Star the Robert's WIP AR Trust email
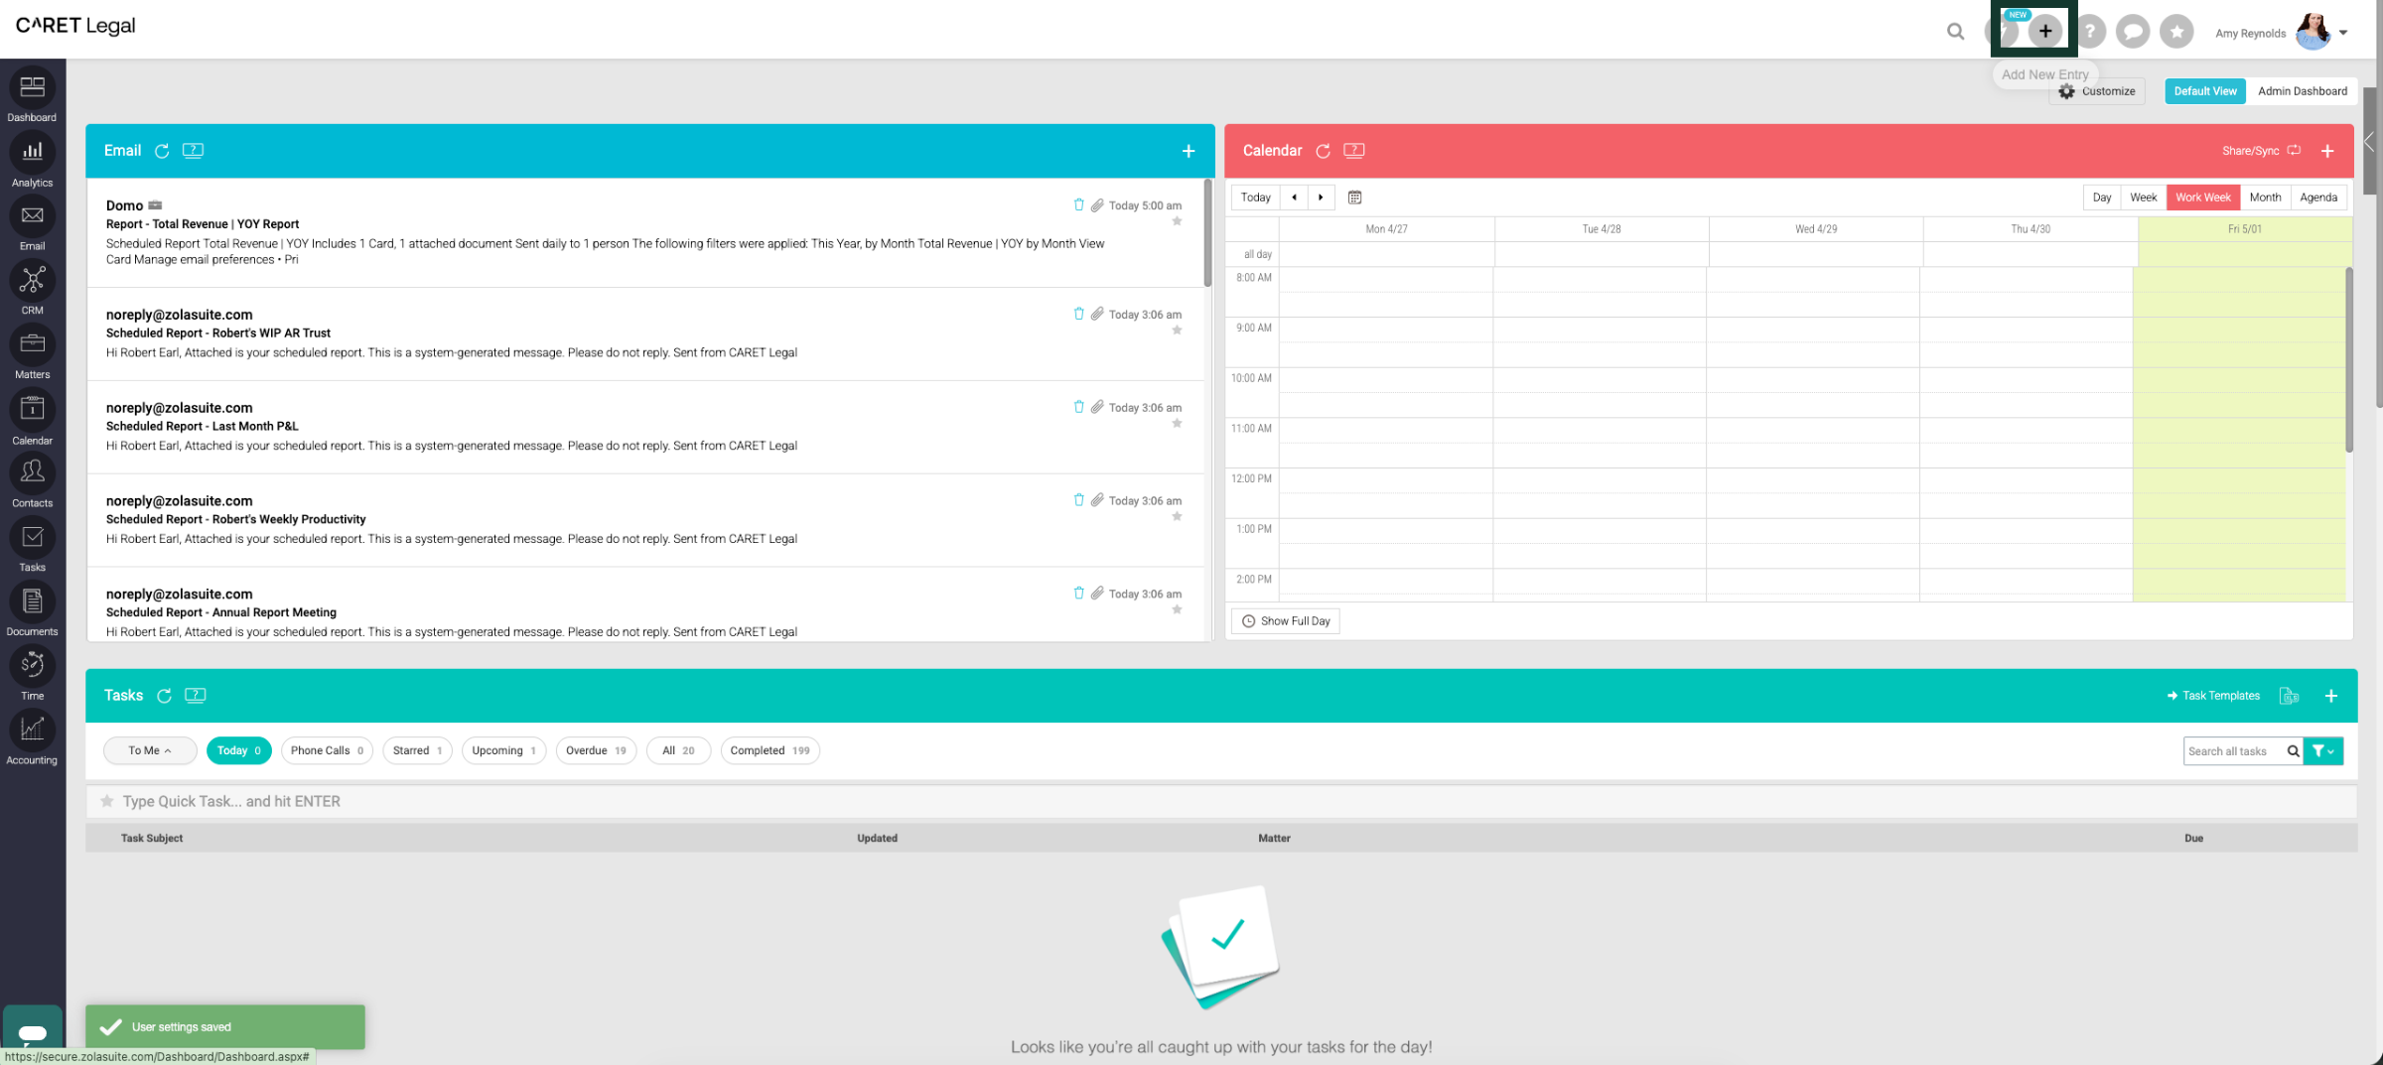The height and width of the screenshot is (1065, 2383). (1177, 331)
